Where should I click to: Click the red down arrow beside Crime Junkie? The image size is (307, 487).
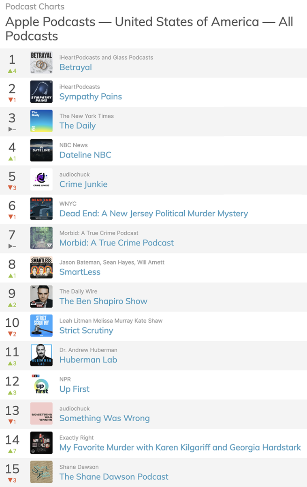pyautogui.click(x=12, y=187)
